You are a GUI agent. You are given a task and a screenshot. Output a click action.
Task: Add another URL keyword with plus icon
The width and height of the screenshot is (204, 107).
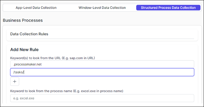[15, 81]
